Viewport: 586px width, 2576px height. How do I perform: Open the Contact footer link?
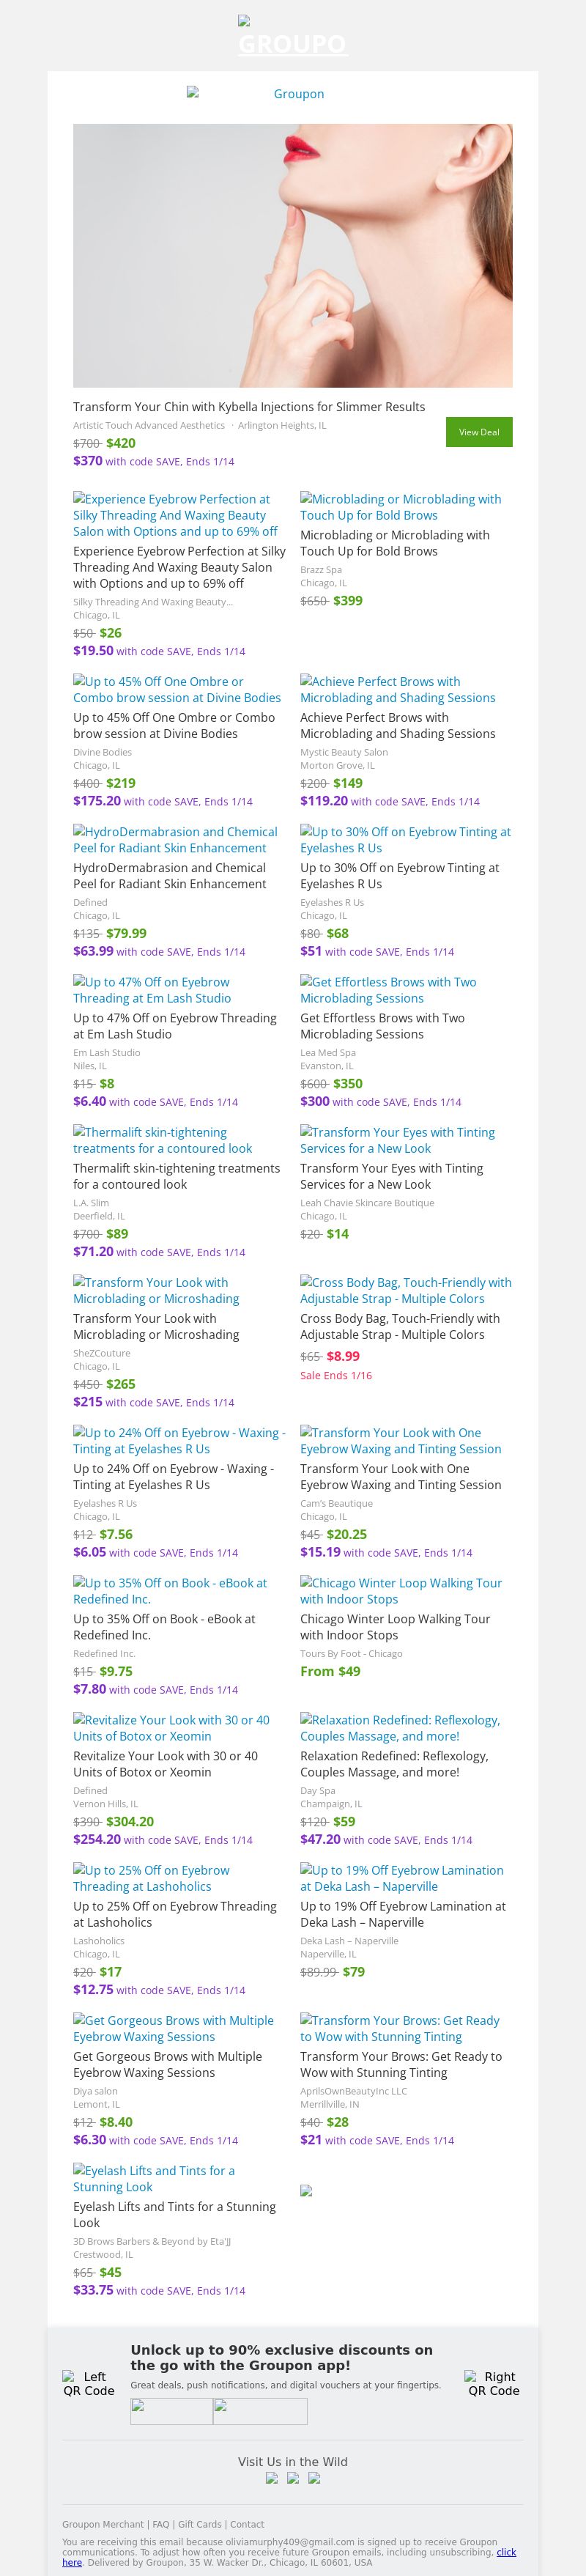(248, 2524)
